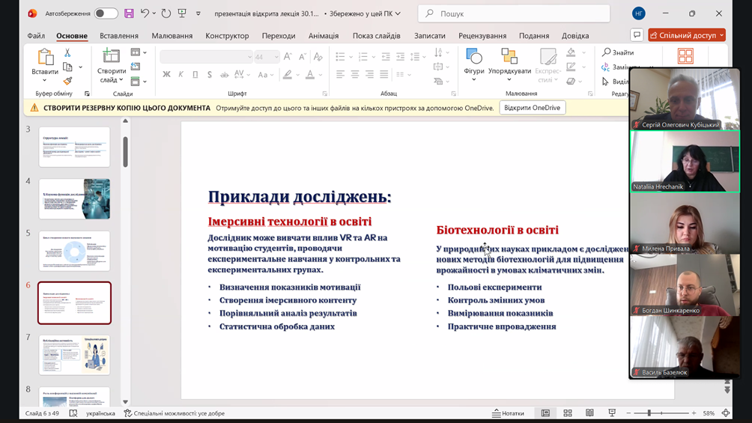The image size is (752, 423).
Task: Select slide 4 thumbnail in panel
Action: point(75,198)
